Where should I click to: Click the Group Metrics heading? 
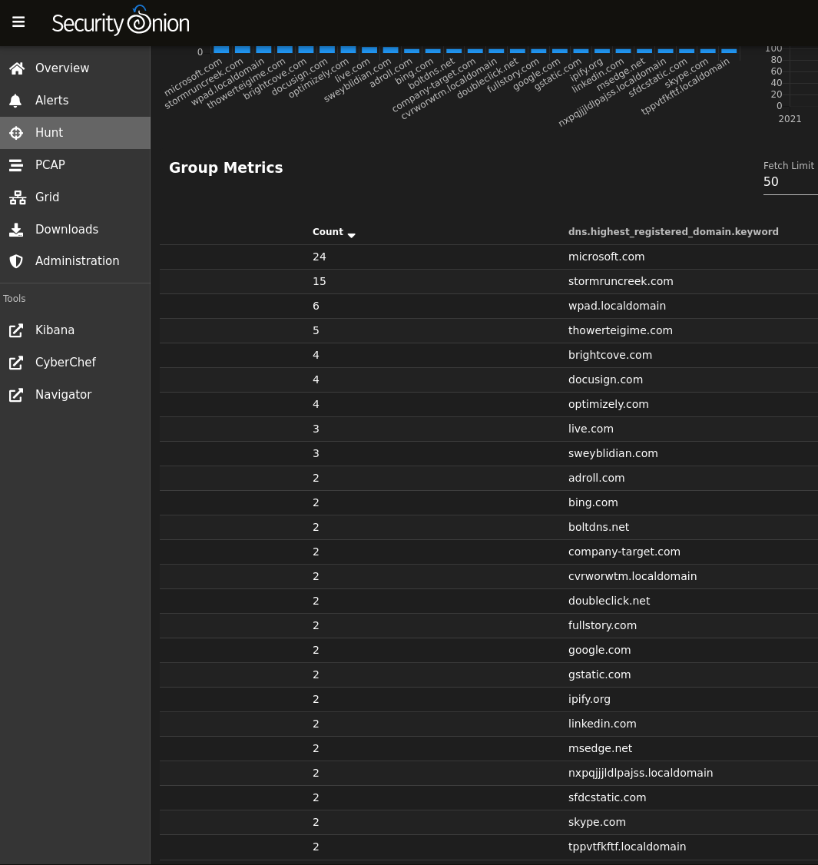(x=226, y=167)
